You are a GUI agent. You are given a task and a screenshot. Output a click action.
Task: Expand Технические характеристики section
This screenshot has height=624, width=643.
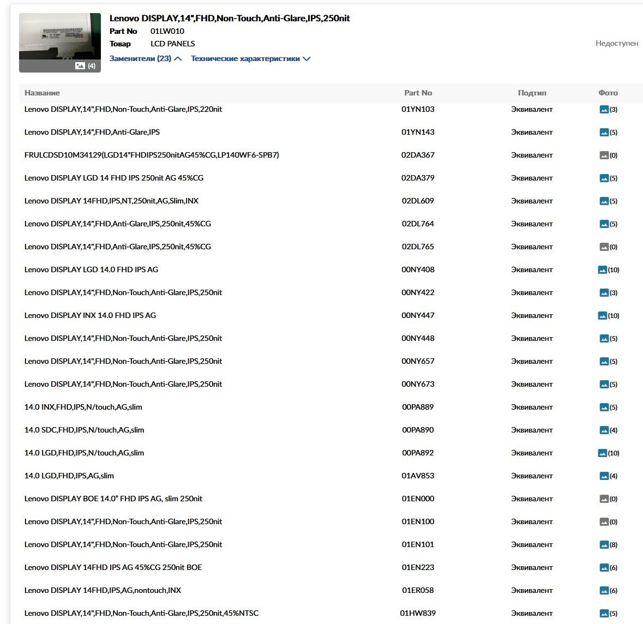tap(250, 59)
